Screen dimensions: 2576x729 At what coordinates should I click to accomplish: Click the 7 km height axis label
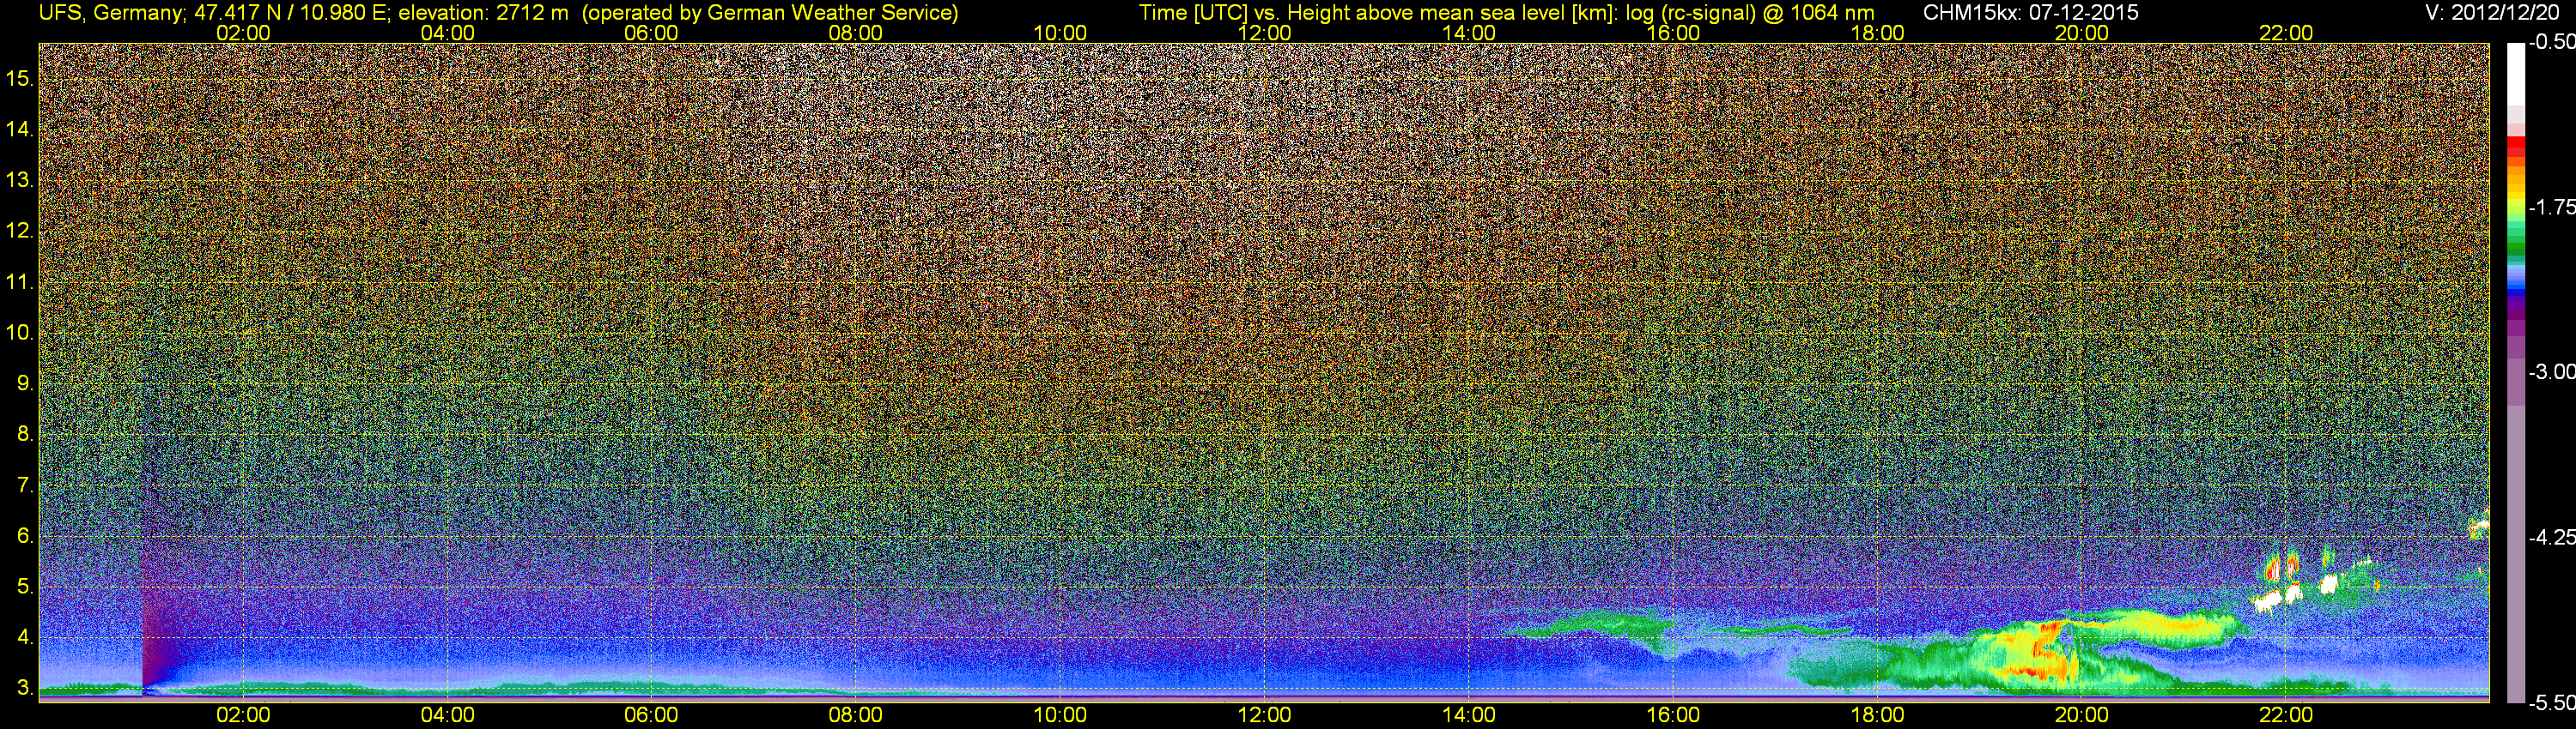pos(25,485)
